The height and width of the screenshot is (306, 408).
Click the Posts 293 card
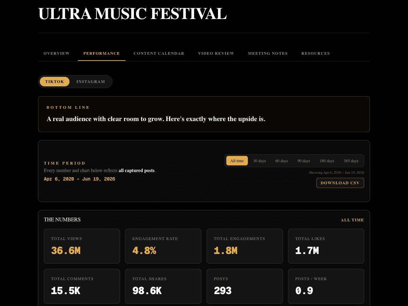pos(245,286)
